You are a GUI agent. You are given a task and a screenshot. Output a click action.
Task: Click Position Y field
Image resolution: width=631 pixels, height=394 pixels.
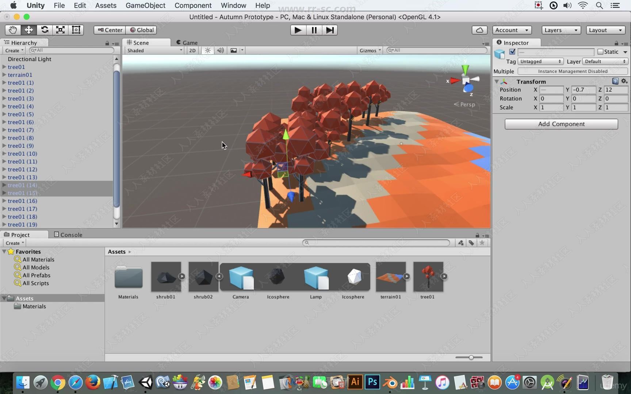click(x=584, y=90)
